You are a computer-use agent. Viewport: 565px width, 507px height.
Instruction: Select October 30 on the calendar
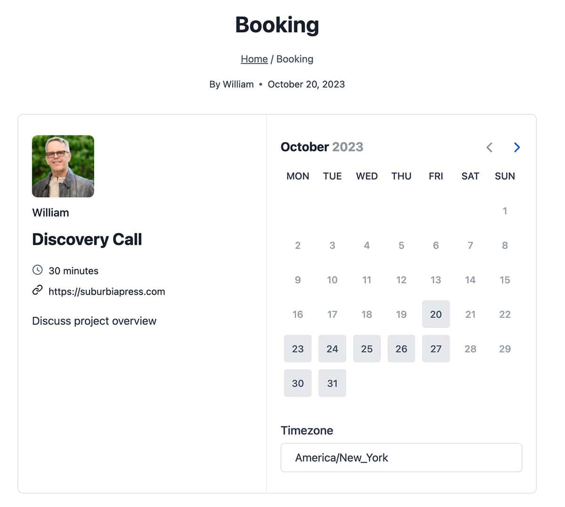click(x=298, y=383)
